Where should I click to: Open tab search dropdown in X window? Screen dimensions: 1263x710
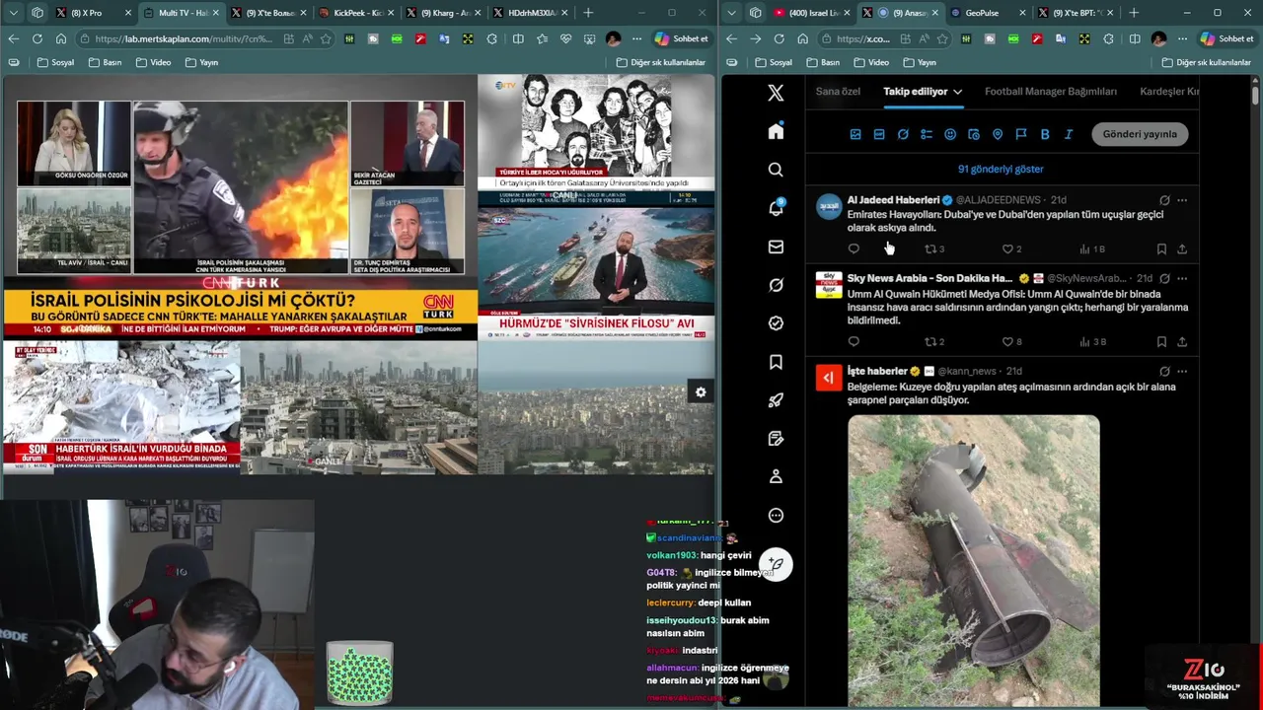(x=731, y=13)
